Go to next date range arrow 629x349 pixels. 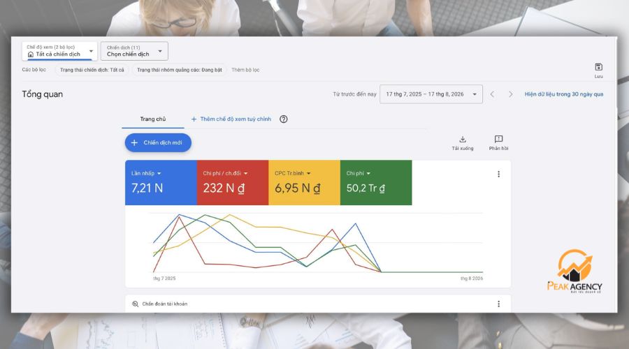510,94
